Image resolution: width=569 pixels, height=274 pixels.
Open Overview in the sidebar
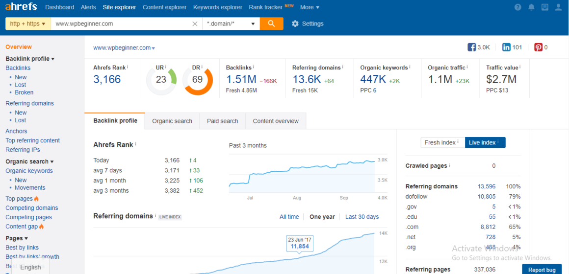[19, 47]
